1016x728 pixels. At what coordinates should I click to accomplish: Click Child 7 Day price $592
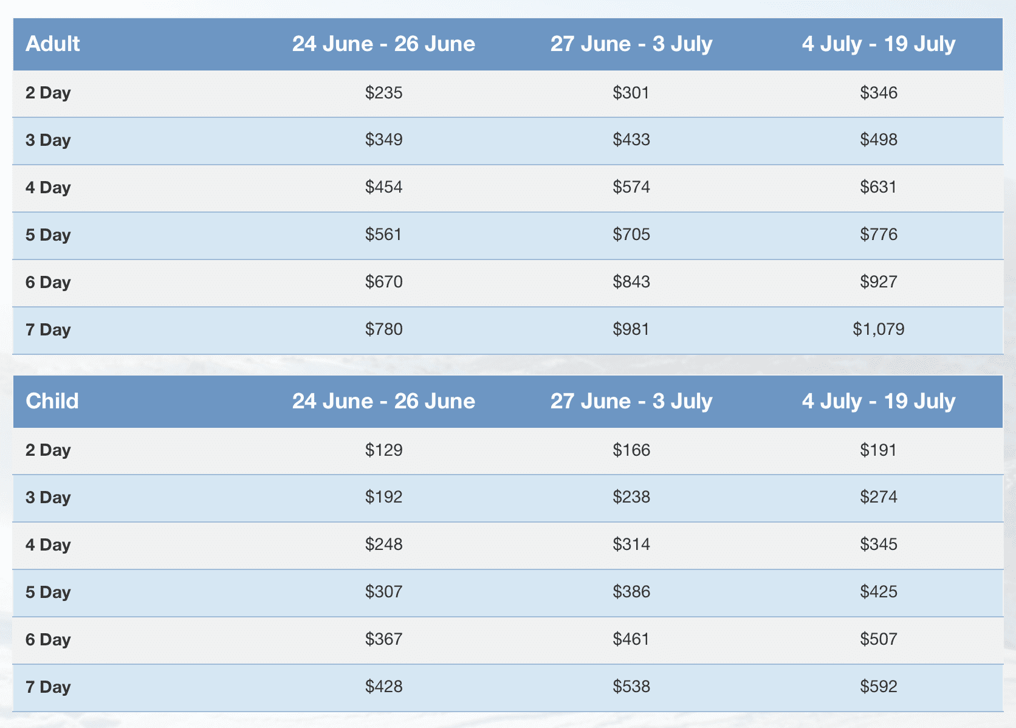tap(879, 687)
